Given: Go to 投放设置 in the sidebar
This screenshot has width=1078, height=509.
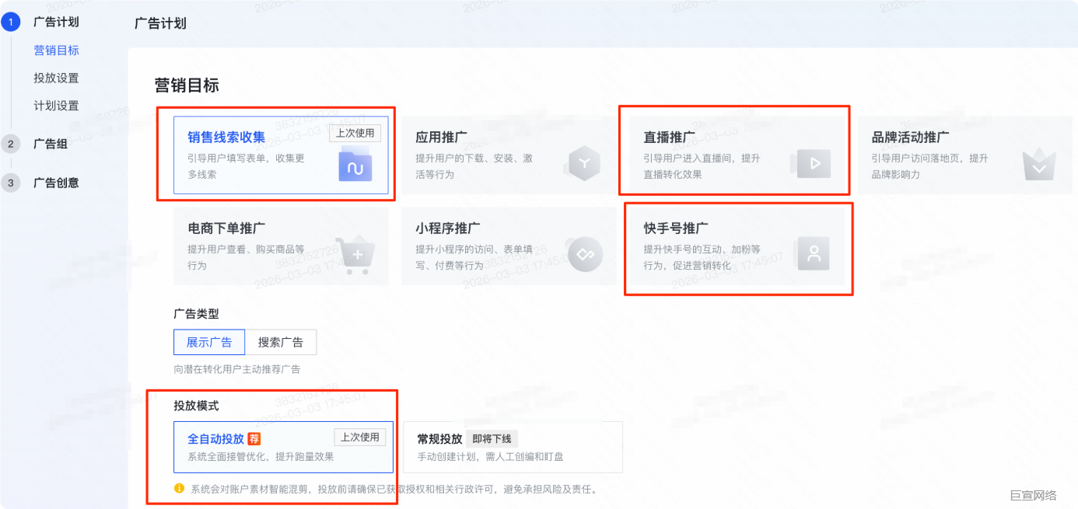Looking at the screenshot, I should click(x=56, y=78).
